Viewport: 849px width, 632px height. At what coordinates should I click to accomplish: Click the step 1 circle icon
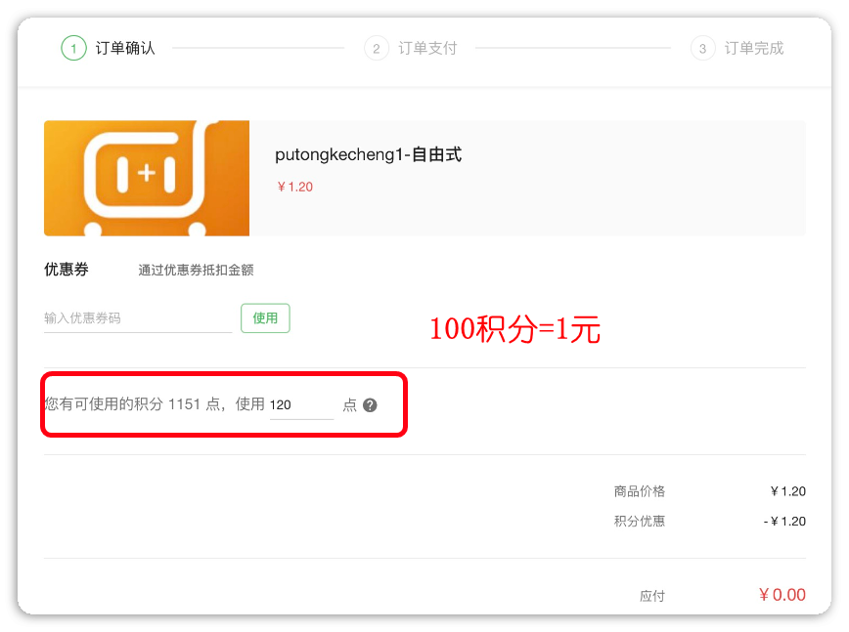[73, 48]
